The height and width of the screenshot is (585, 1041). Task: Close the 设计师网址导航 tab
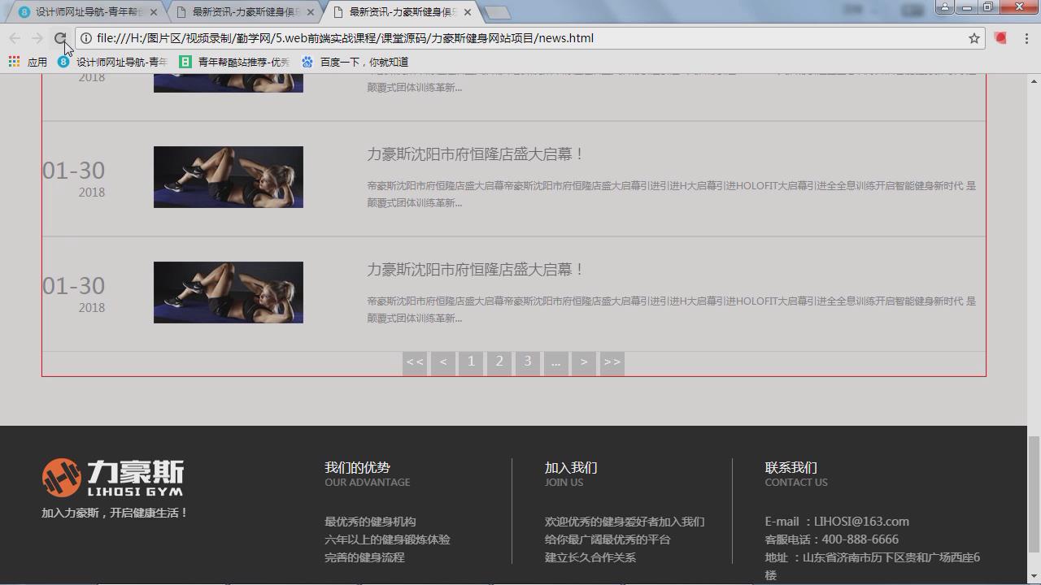pos(154,12)
